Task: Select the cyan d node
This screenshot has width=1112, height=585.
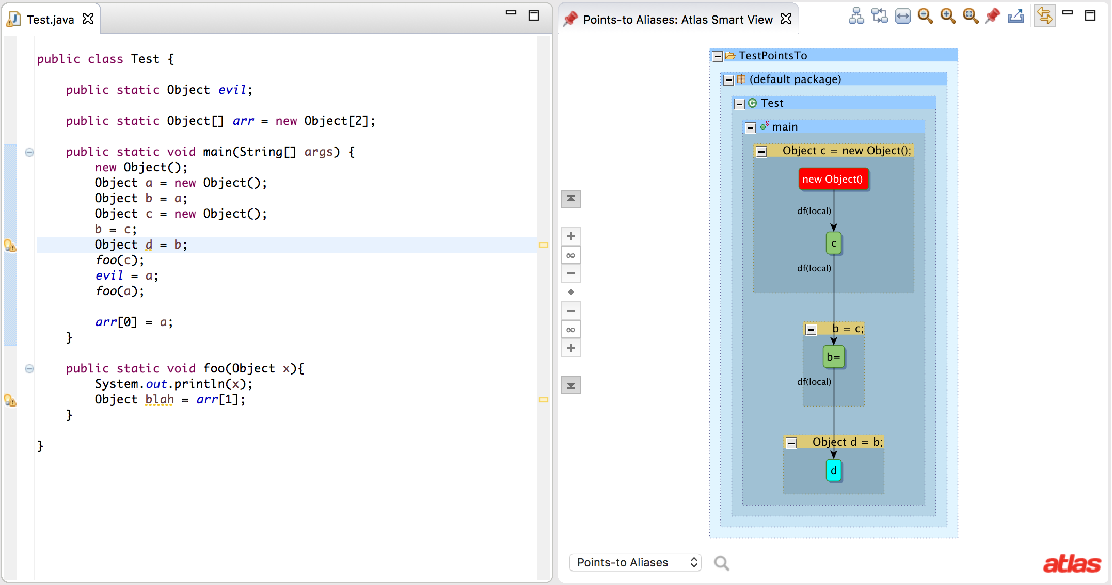Action: [834, 470]
